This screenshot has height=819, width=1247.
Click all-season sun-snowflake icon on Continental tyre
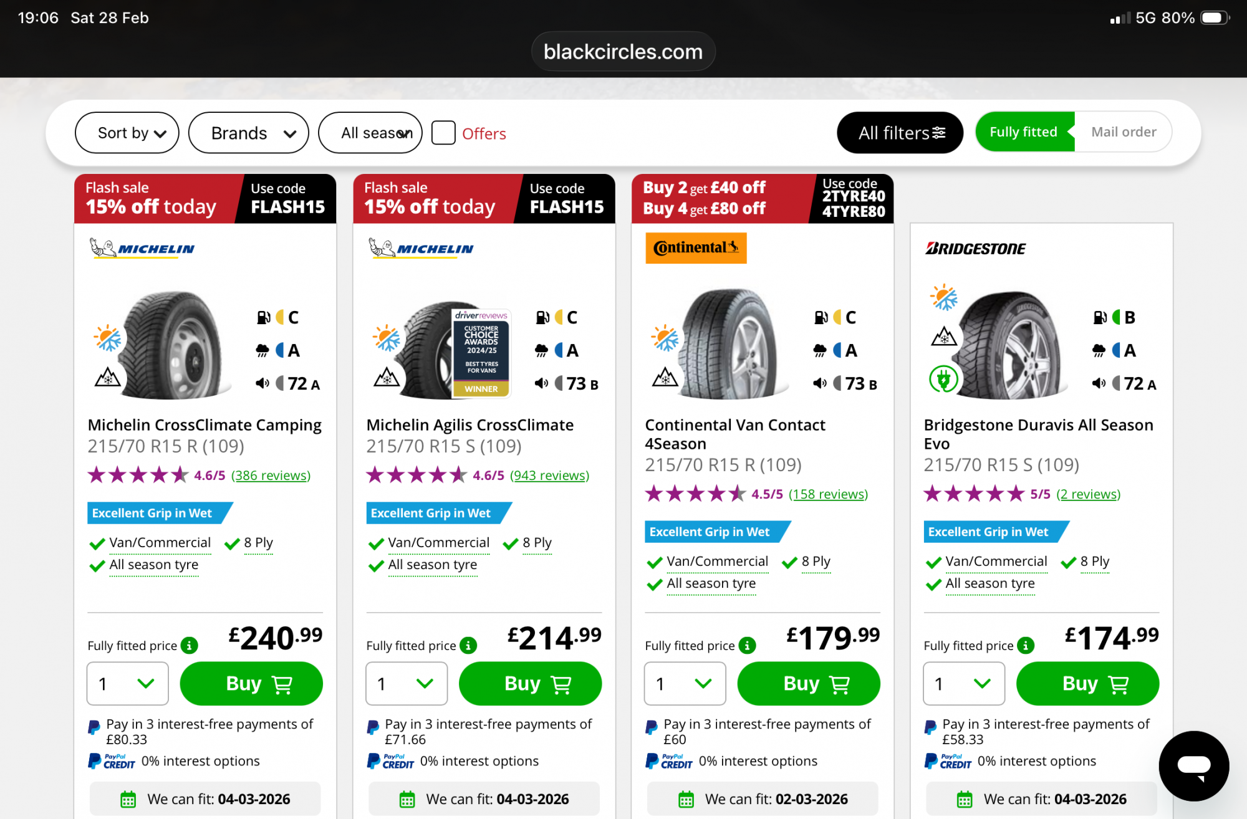pos(665,338)
